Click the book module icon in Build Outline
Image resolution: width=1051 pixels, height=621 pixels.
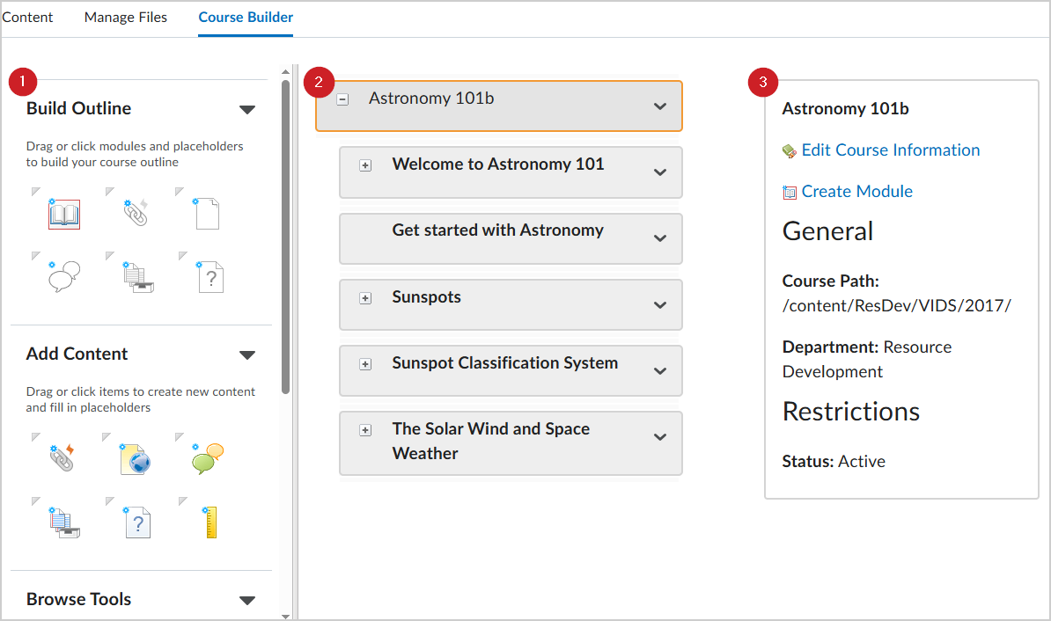pos(64,213)
